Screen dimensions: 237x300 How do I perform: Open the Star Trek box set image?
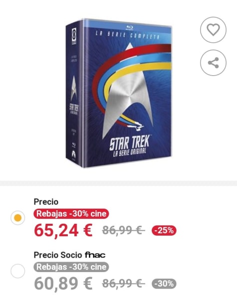pyautogui.click(x=119, y=93)
